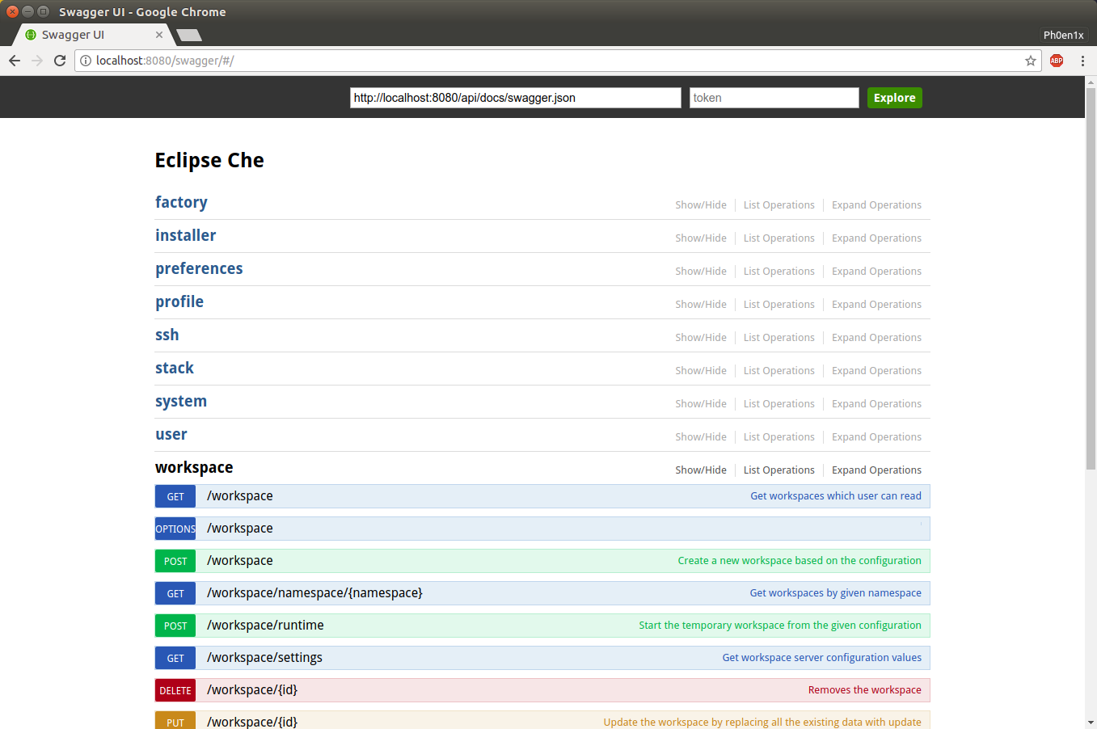1097x729 pixels.
Task: Click Show/Hide for system
Action: pos(701,404)
